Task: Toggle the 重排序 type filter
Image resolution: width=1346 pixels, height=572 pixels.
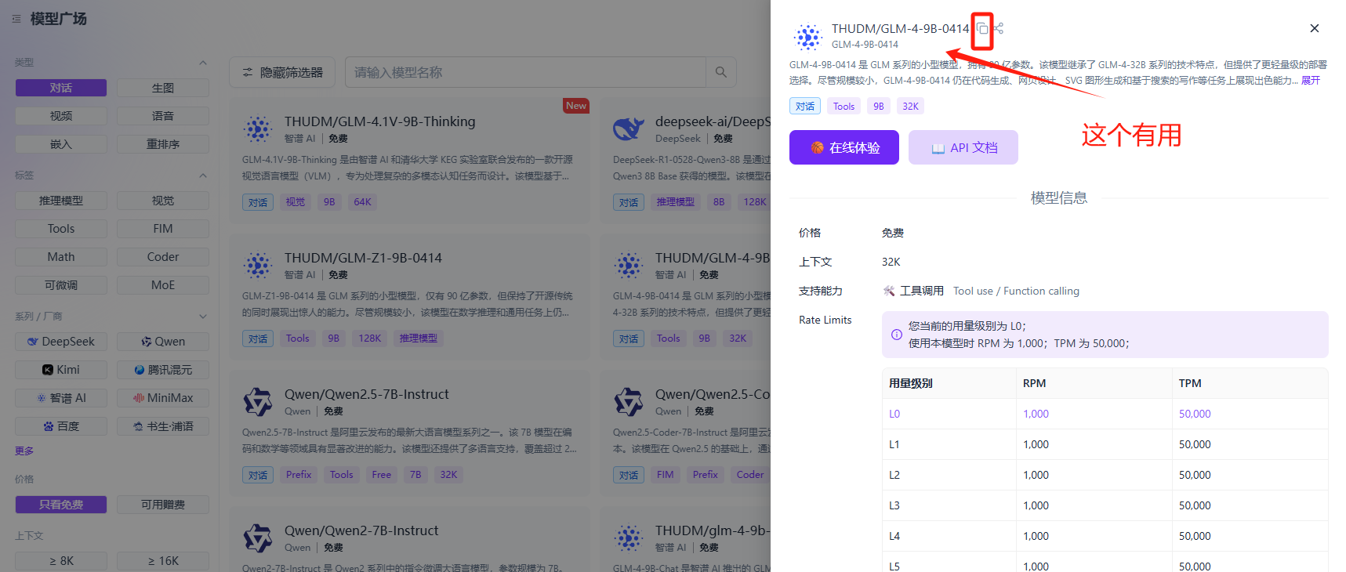Action: (163, 144)
